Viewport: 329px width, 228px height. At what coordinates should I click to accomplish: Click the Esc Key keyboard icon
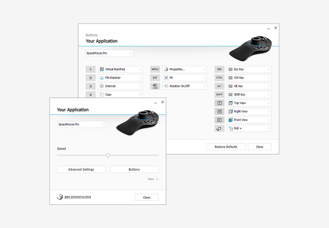tap(231, 69)
